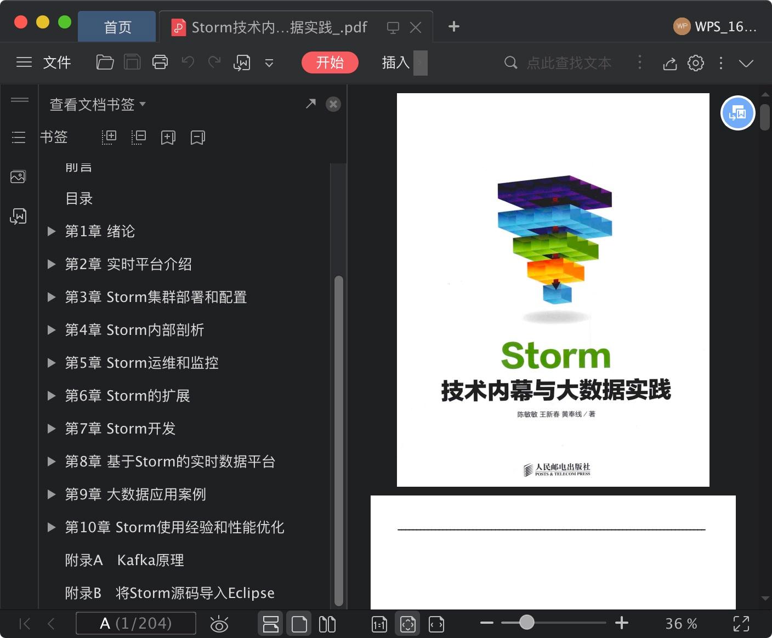Enable continuous scrolling view
This screenshot has height=638, width=772.
pos(271,624)
